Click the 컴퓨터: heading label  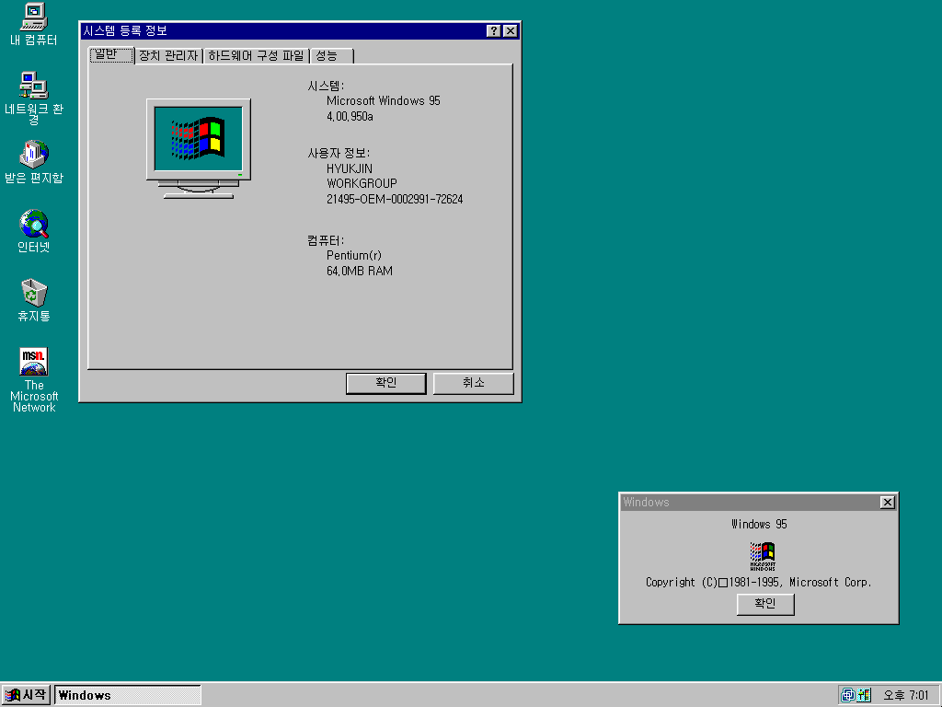coord(326,241)
